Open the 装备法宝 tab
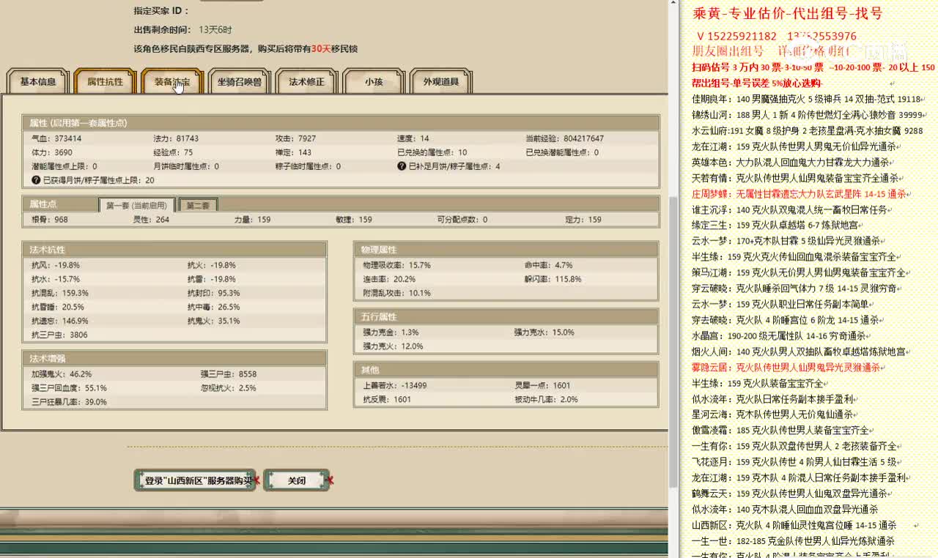 click(x=171, y=82)
